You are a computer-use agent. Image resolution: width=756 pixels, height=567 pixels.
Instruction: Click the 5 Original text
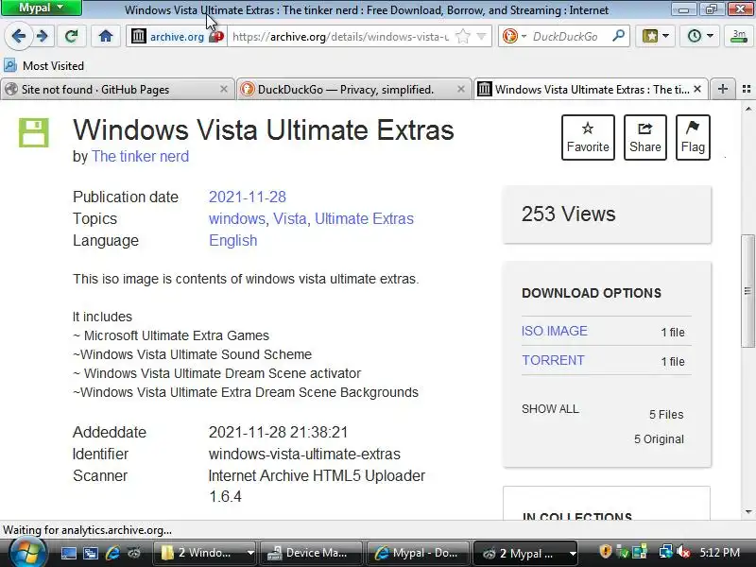pyautogui.click(x=659, y=439)
